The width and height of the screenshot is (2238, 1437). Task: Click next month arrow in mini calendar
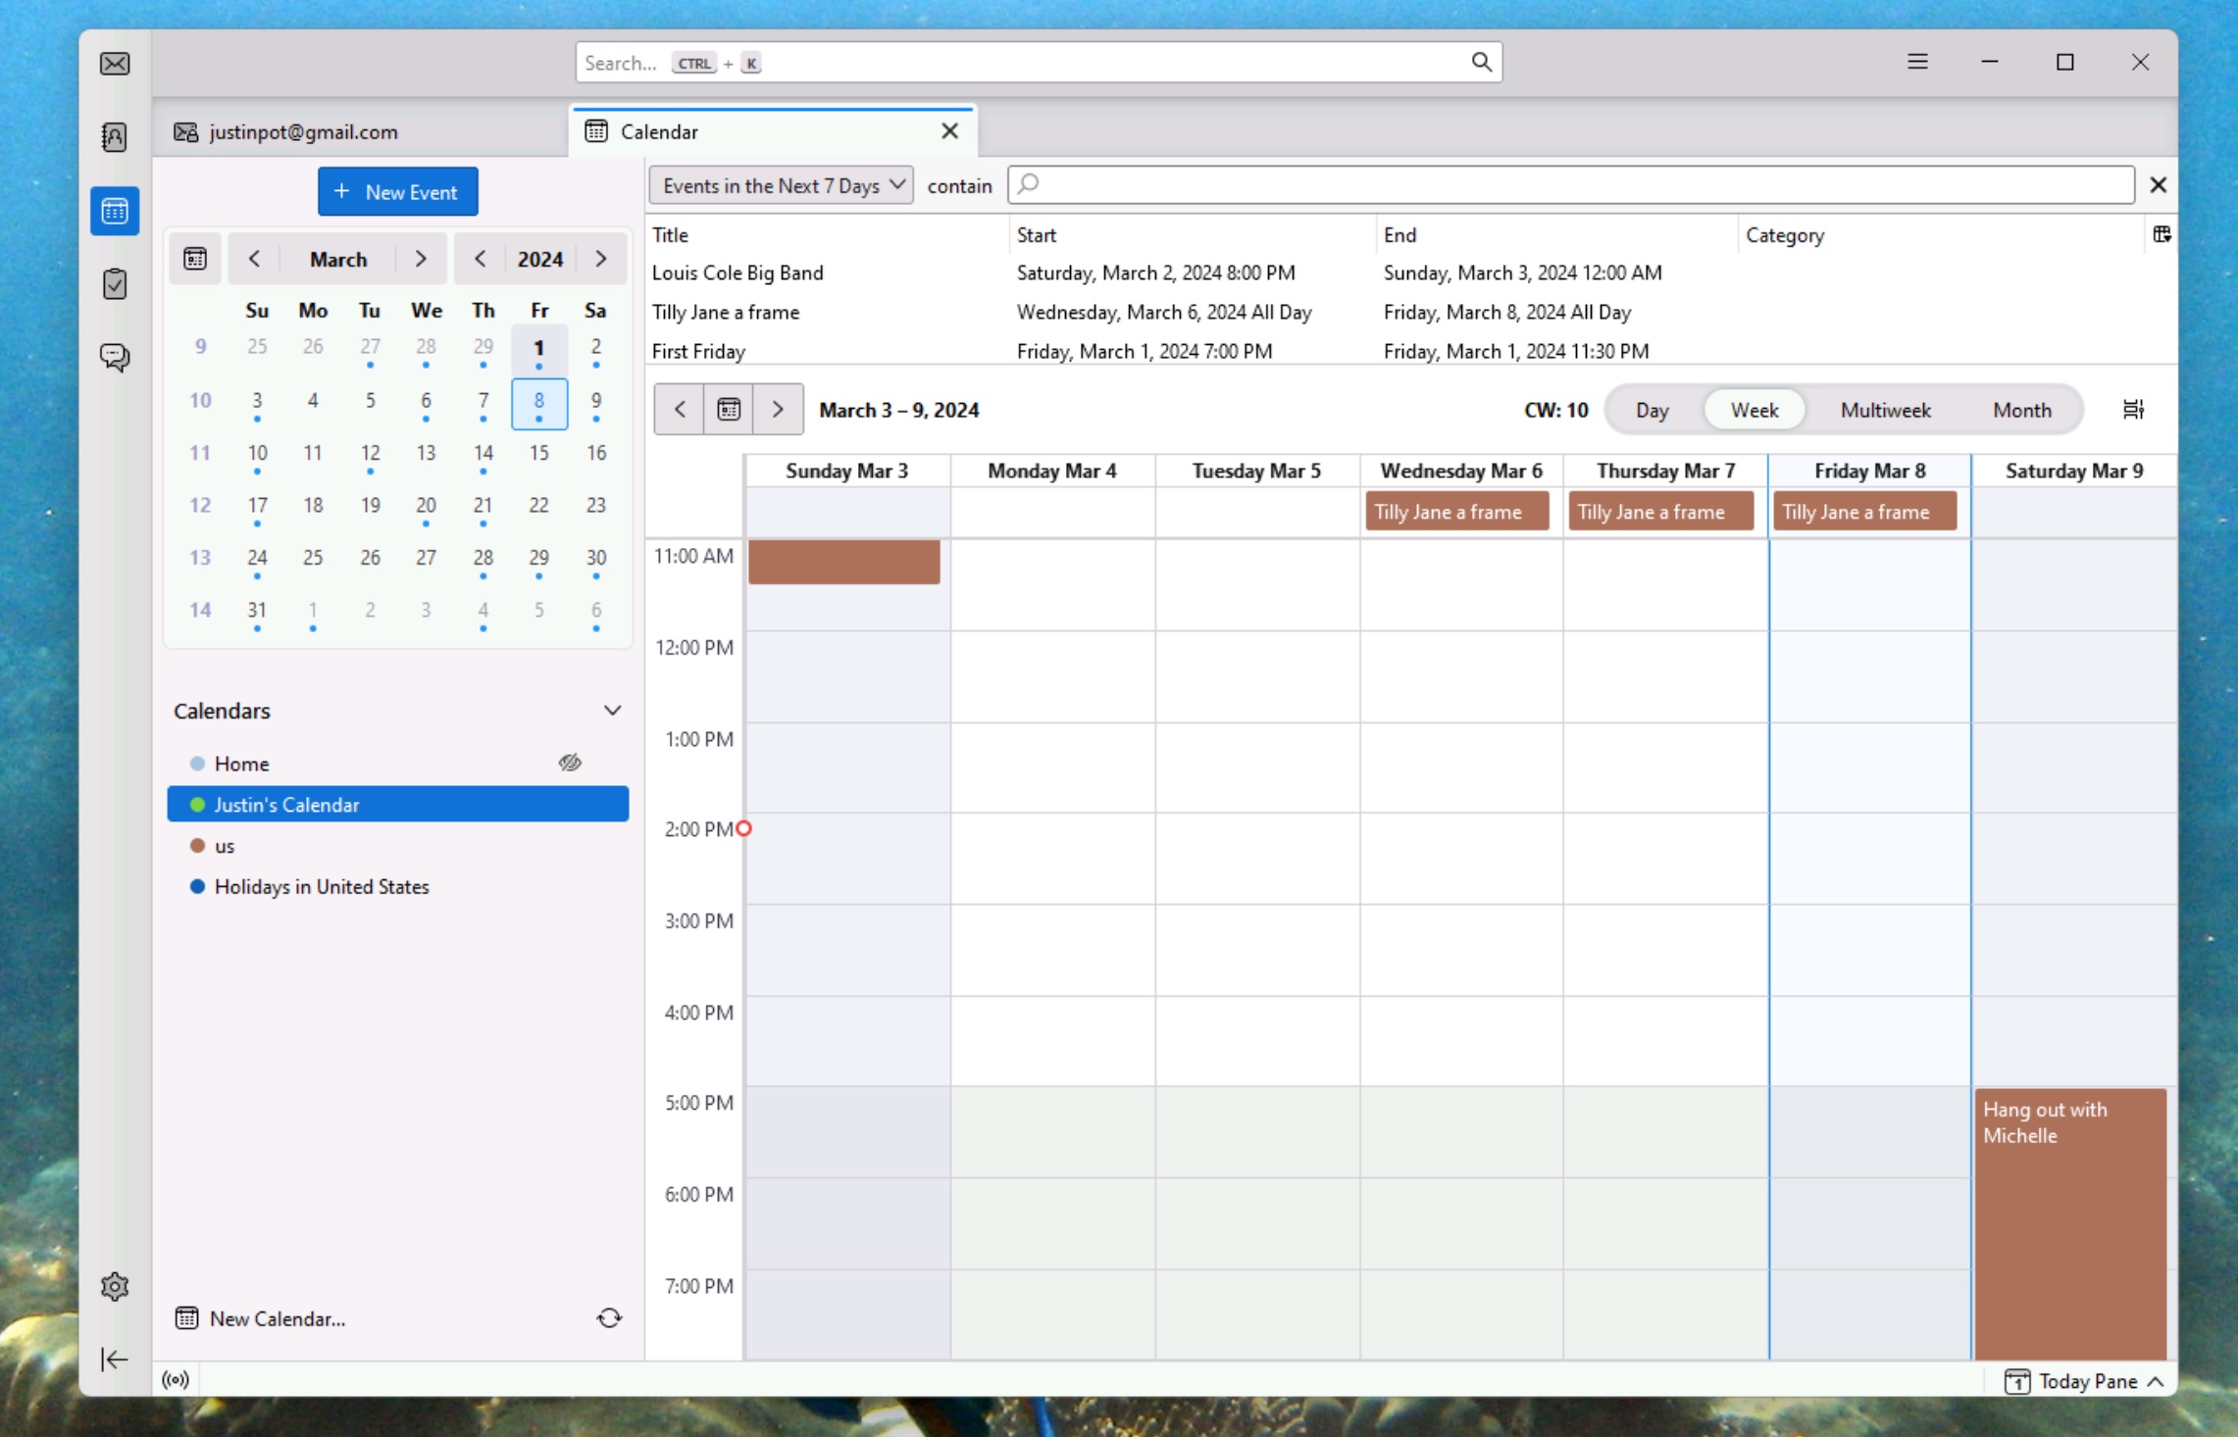coord(421,258)
